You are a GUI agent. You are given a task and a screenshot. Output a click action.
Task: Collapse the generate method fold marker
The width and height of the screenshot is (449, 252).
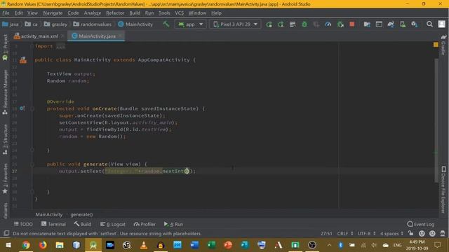point(32,164)
